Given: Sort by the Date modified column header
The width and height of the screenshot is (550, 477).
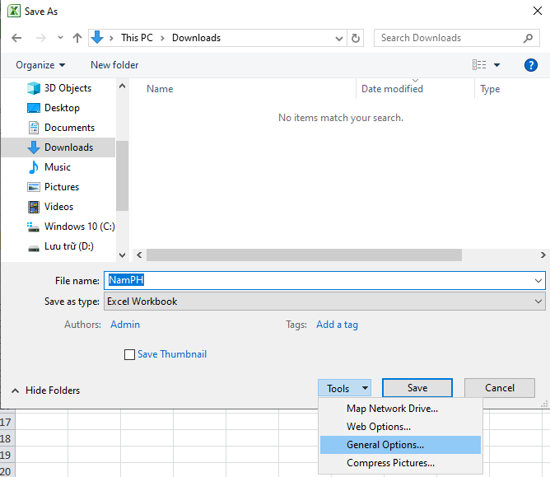Looking at the screenshot, I should [392, 89].
